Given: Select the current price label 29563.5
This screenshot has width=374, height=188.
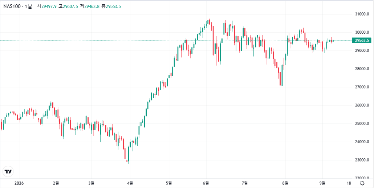Looking at the screenshot, I should click(x=362, y=41).
